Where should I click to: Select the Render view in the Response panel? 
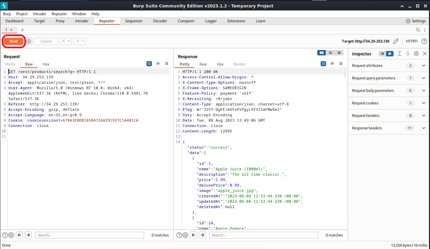coord(240,64)
